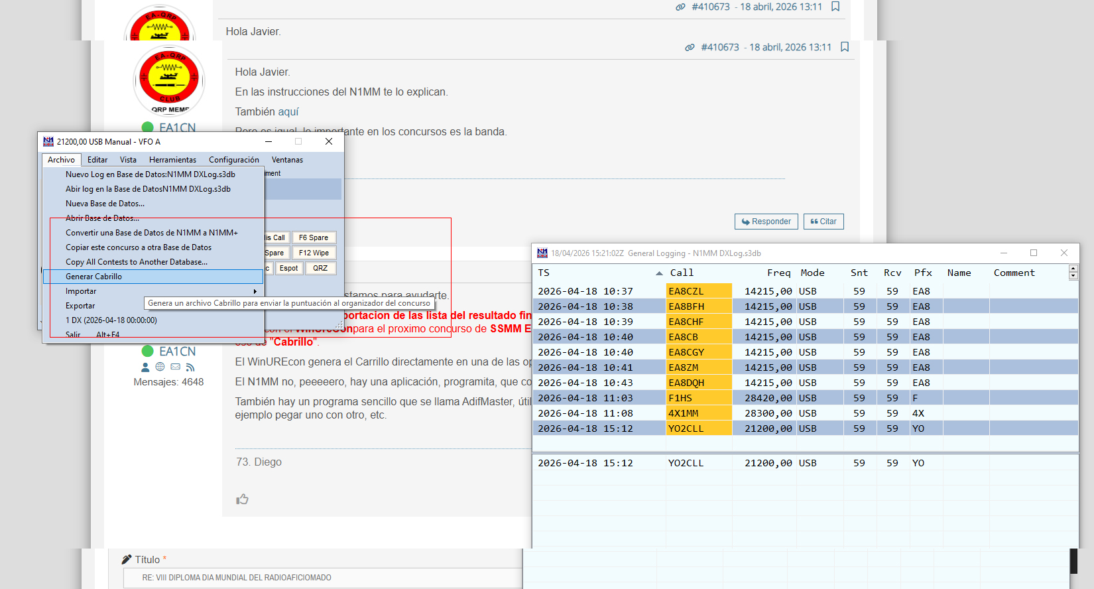Click the N1MM icon in the VFO A title bar
The image size is (1094, 589).
pyautogui.click(x=48, y=141)
